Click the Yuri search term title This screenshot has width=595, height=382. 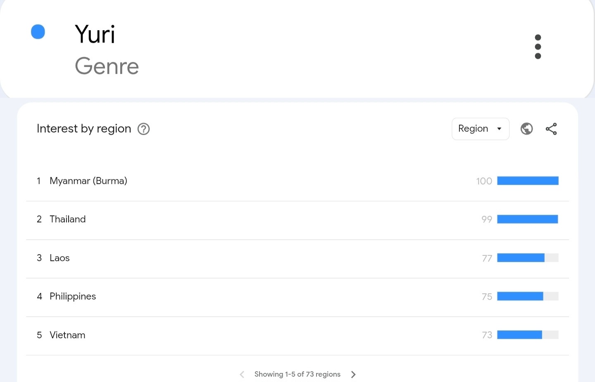pyautogui.click(x=95, y=34)
